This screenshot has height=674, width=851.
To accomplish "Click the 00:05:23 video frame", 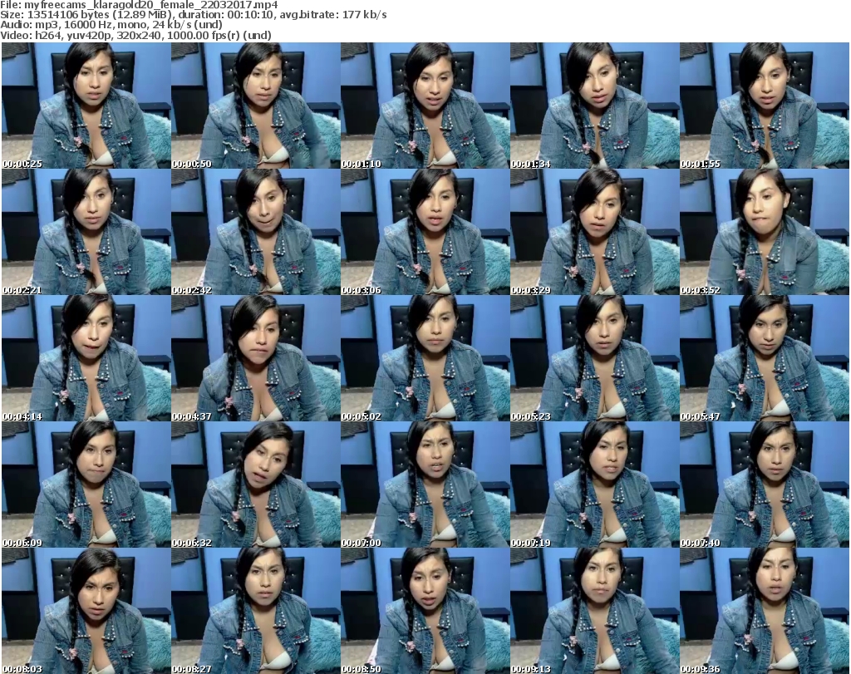I will [x=594, y=358].
